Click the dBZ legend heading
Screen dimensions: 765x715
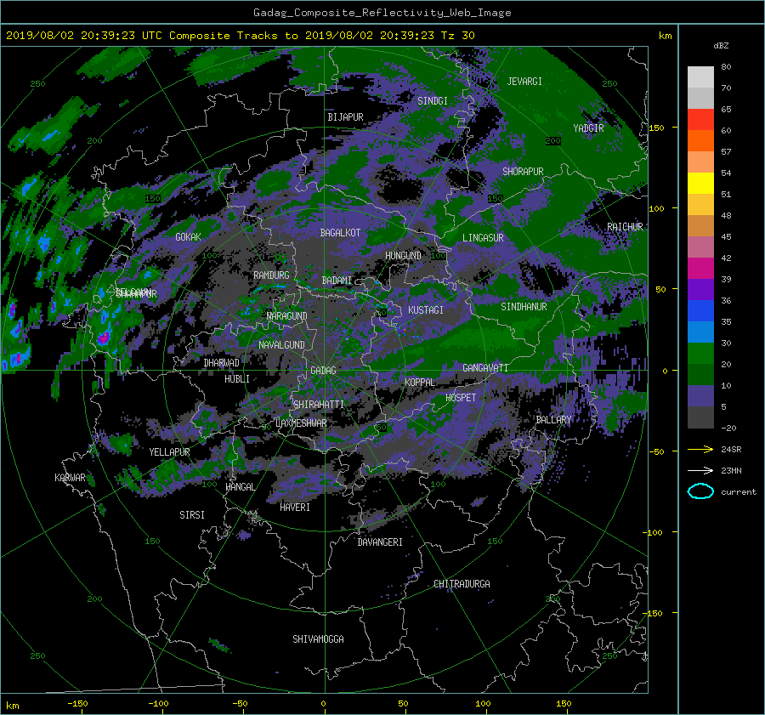click(x=721, y=45)
